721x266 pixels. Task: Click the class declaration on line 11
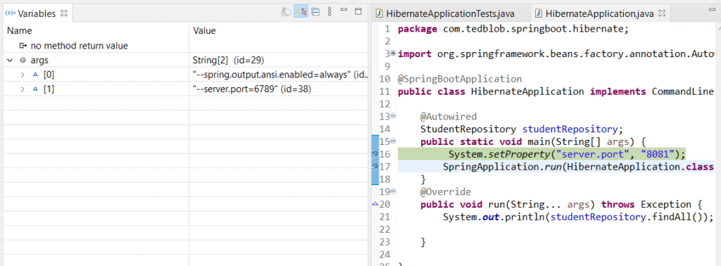tap(556, 91)
